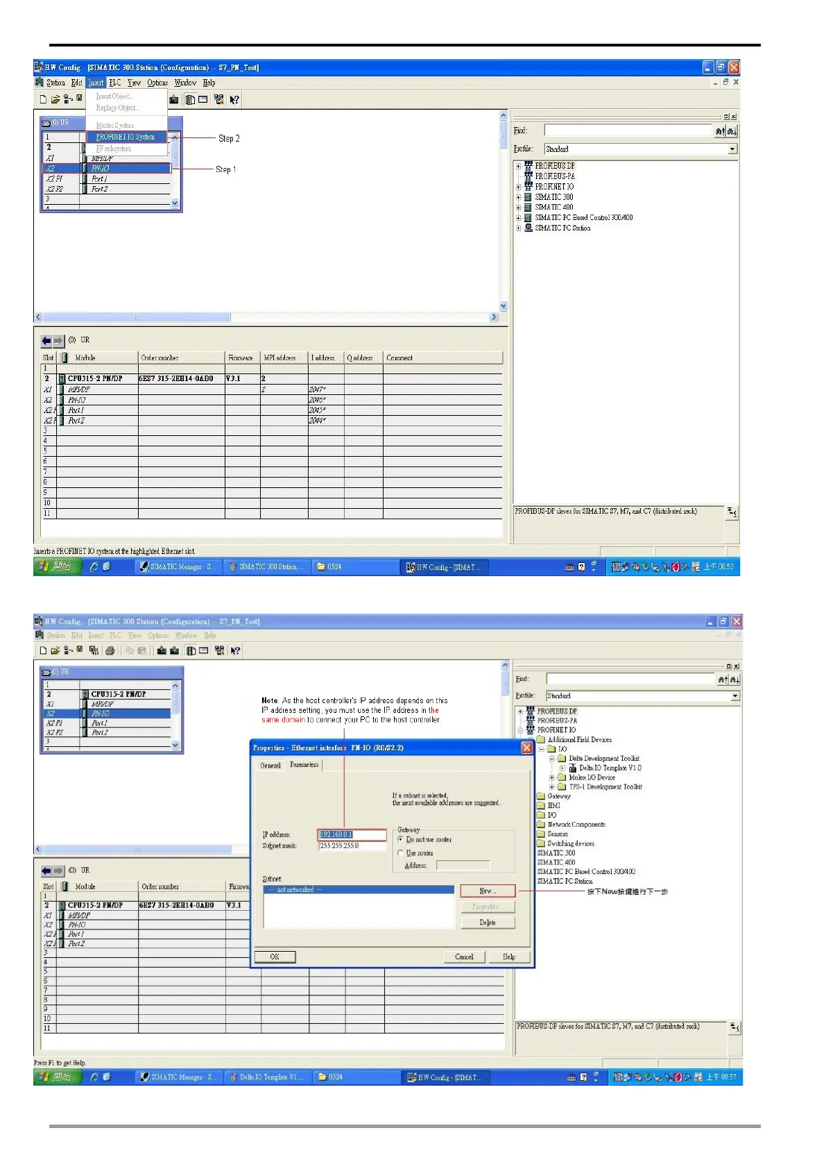Open Profile dropdown in upper catalog pane
The height and width of the screenshot is (1169, 826).
(732, 149)
